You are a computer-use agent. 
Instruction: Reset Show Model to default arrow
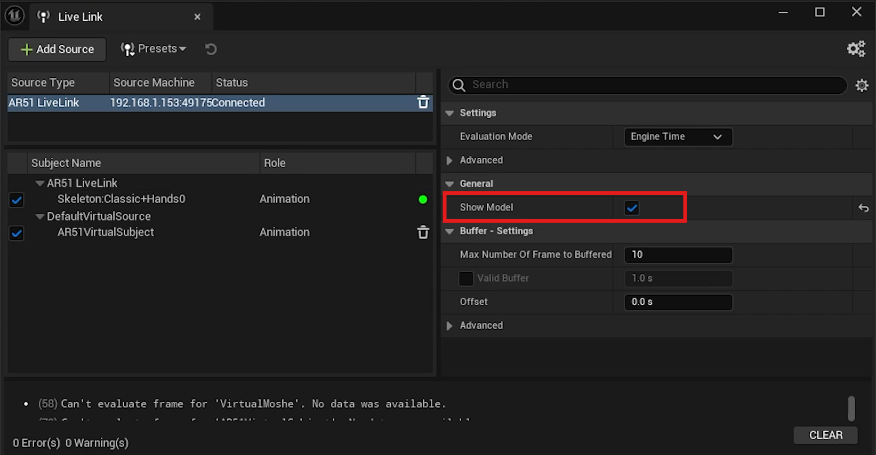863,208
